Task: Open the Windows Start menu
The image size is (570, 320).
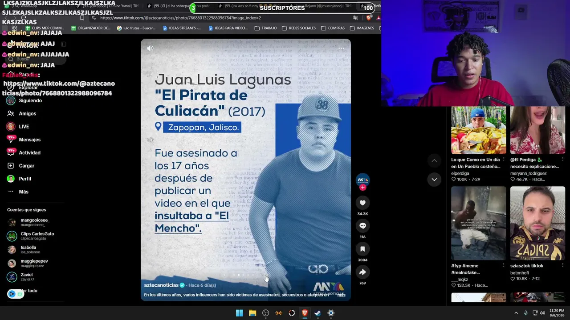Action: [239, 313]
